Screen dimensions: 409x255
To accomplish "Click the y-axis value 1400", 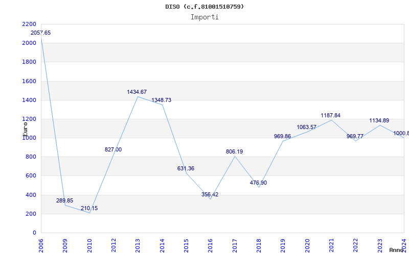I will pyautogui.click(x=29, y=100).
